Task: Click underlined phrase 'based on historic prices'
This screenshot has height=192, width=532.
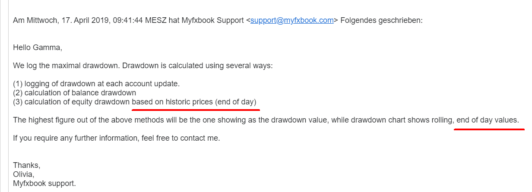Action: [x=173, y=102]
